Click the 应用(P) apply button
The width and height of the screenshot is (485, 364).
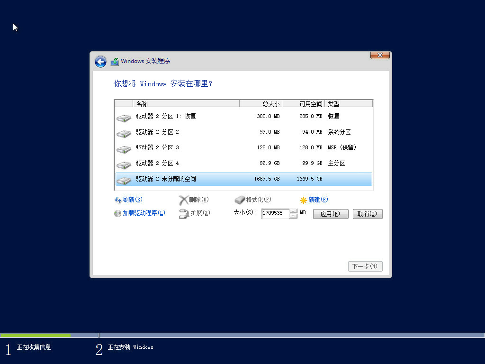click(x=331, y=214)
